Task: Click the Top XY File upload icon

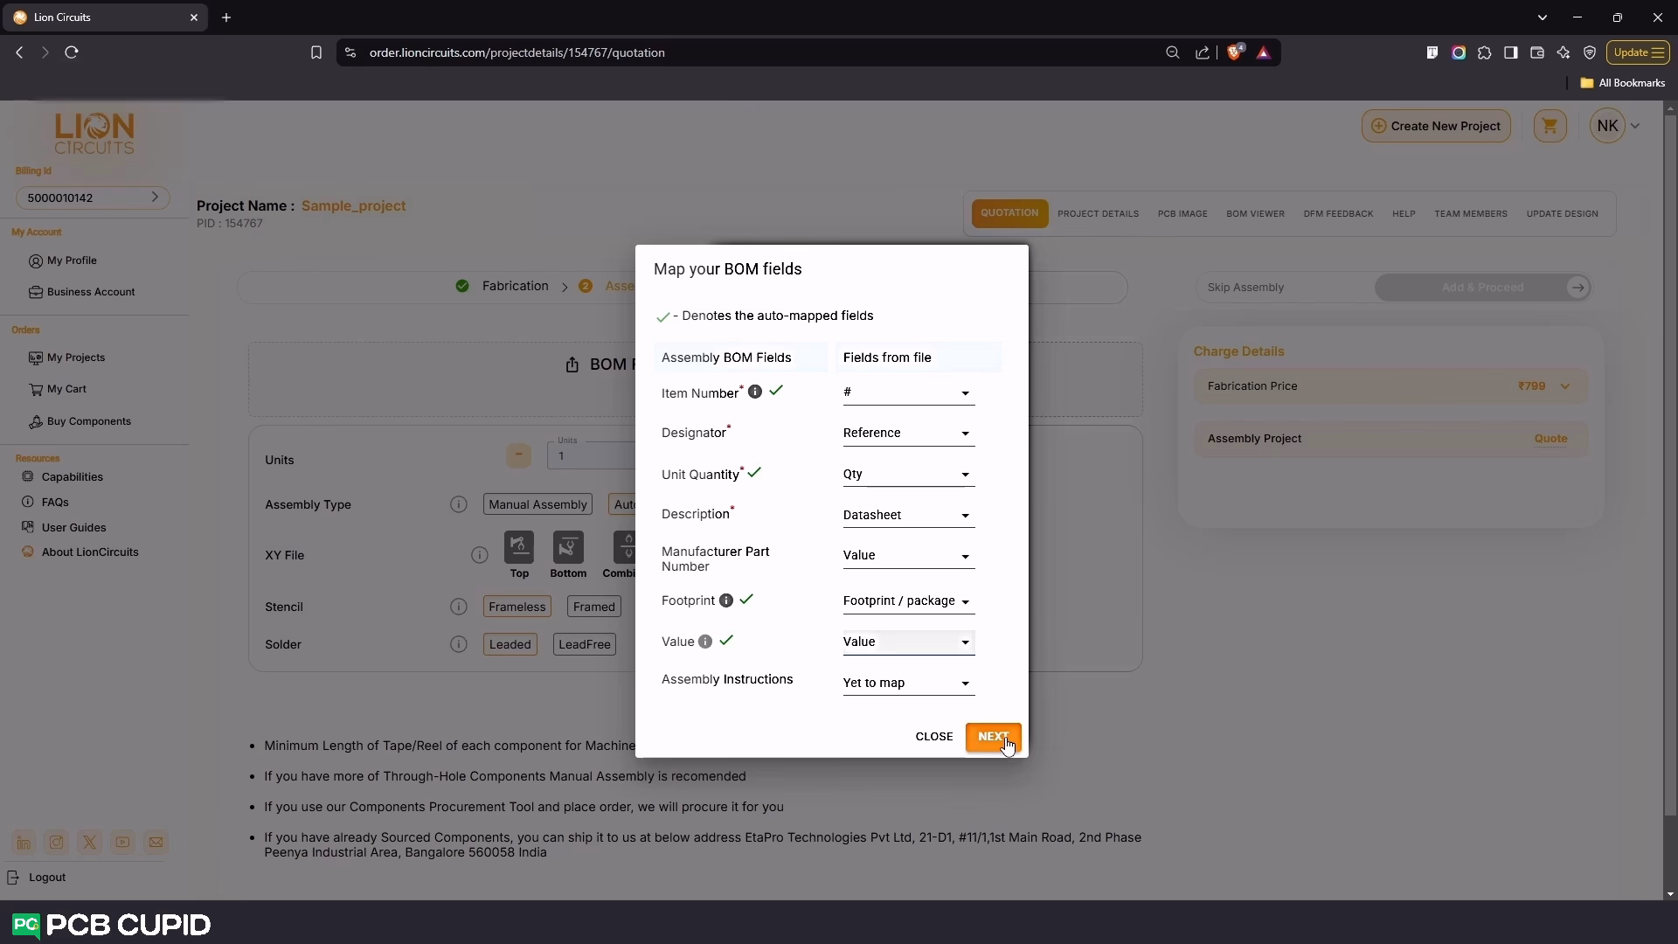Action: pos(519,548)
